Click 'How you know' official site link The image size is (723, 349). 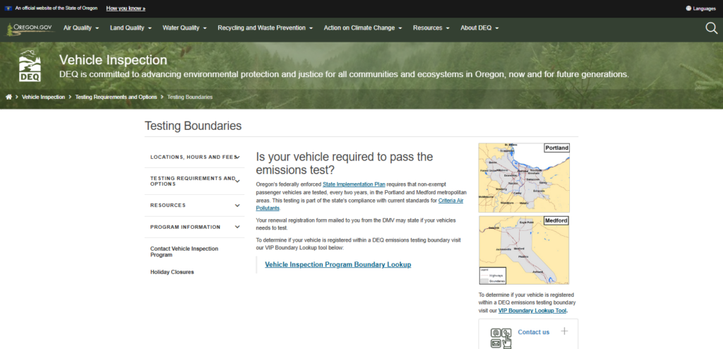pos(126,8)
